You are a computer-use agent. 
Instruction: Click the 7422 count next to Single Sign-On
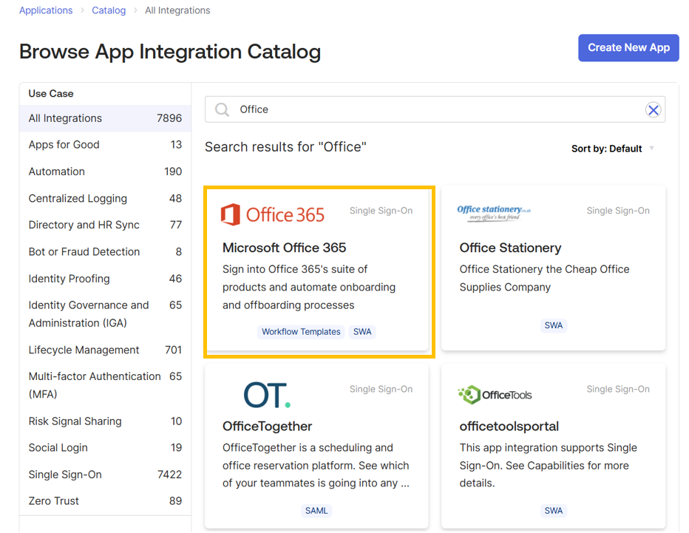(x=169, y=475)
